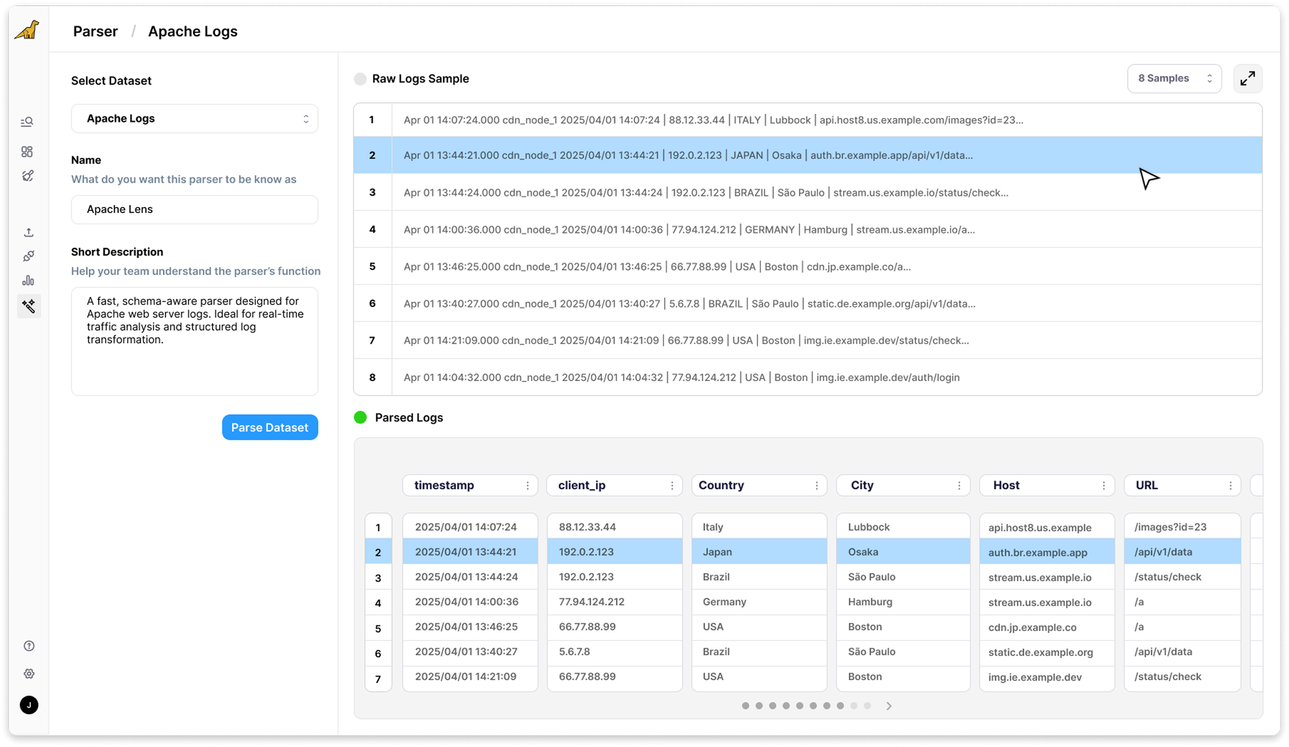1289x747 pixels.
Task: Click the Apache Logs breadcrumb
Action: point(193,31)
